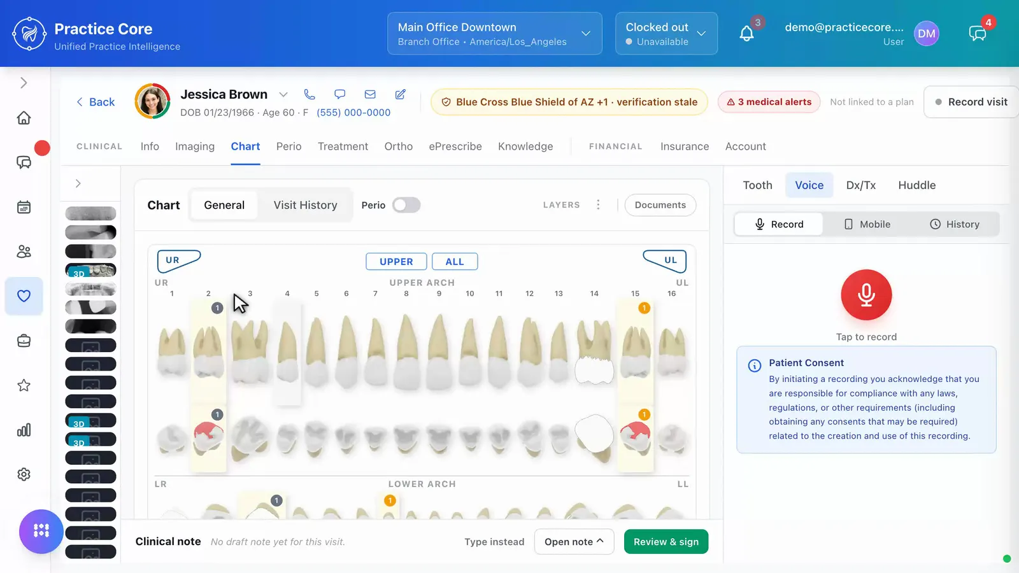Edit patient with the pencil icon
The image size is (1019, 573).
click(x=401, y=94)
